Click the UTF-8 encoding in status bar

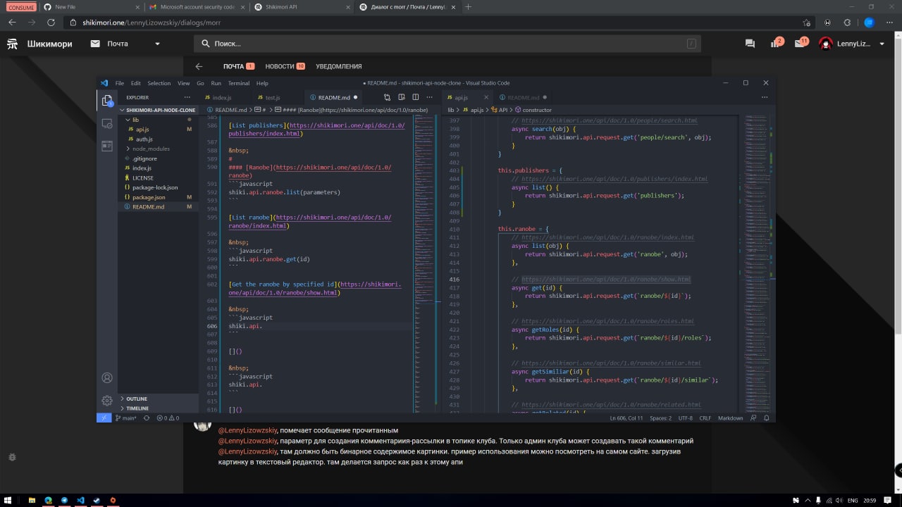(x=685, y=418)
